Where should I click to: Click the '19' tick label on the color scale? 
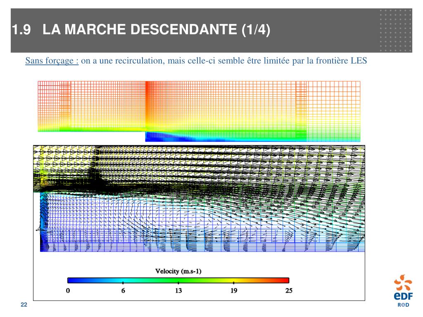(234, 291)
